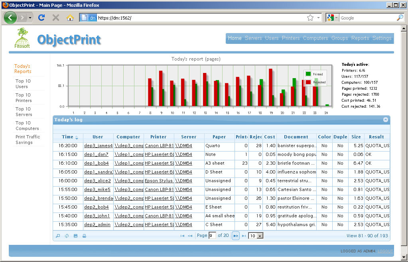This screenshot has height=262, width=408.
Task: Open the Top 10 Users report
Action: coord(23,84)
